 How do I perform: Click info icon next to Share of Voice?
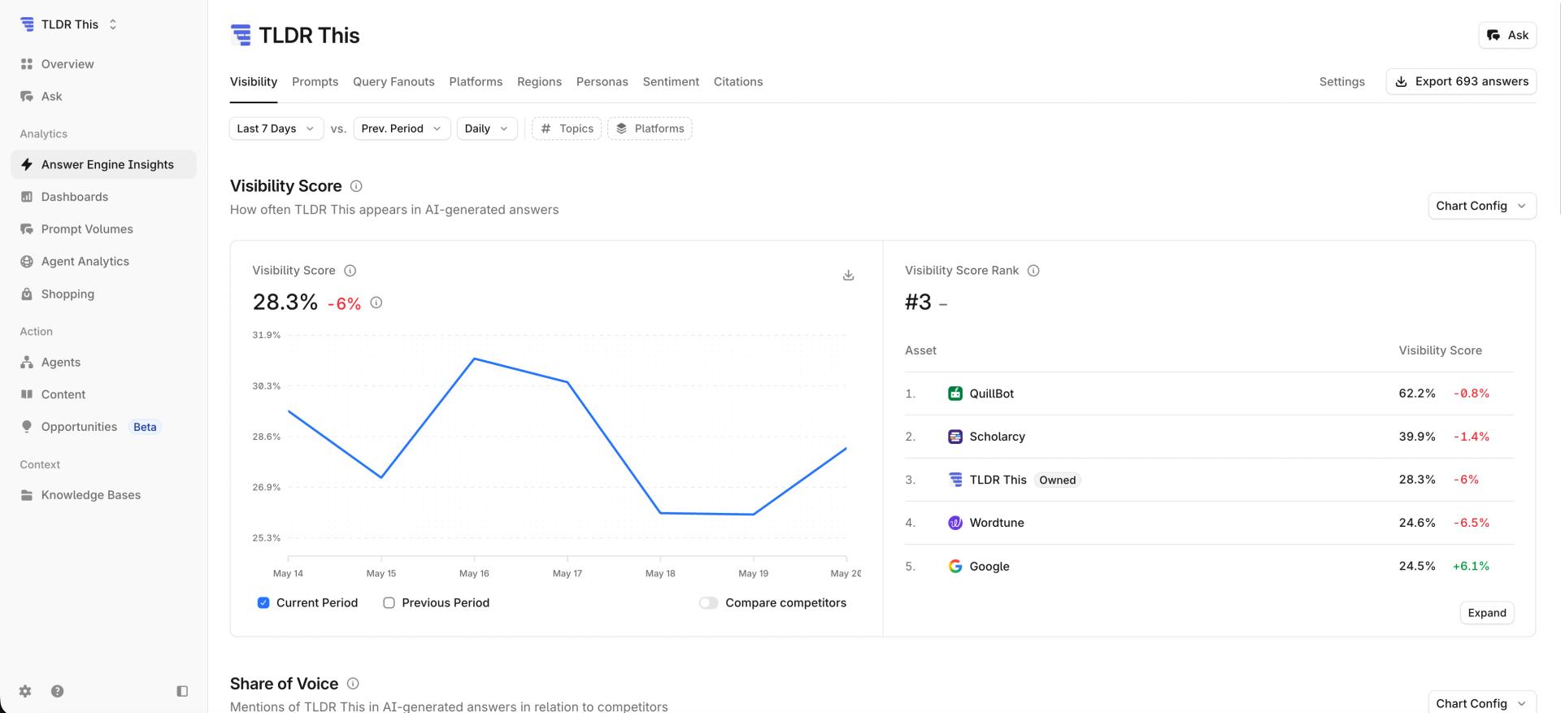tap(353, 684)
